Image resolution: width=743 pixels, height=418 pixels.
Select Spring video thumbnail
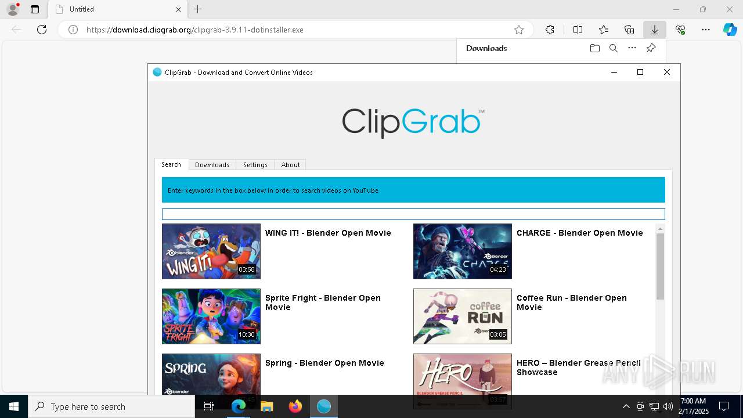point(211,374)
